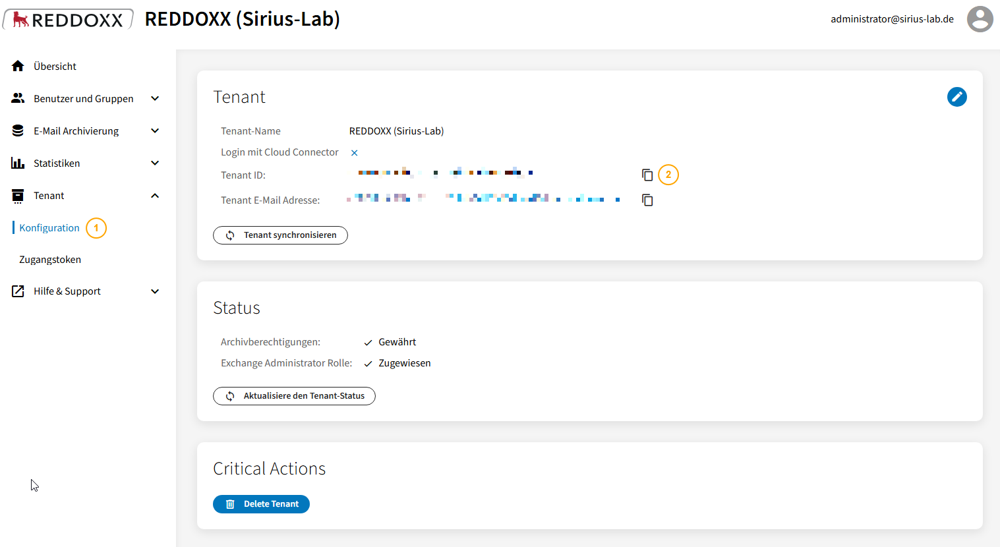Expand the E-Mail Archivierung chevron
Viewport: 1000px width, 547px height.
155,130
